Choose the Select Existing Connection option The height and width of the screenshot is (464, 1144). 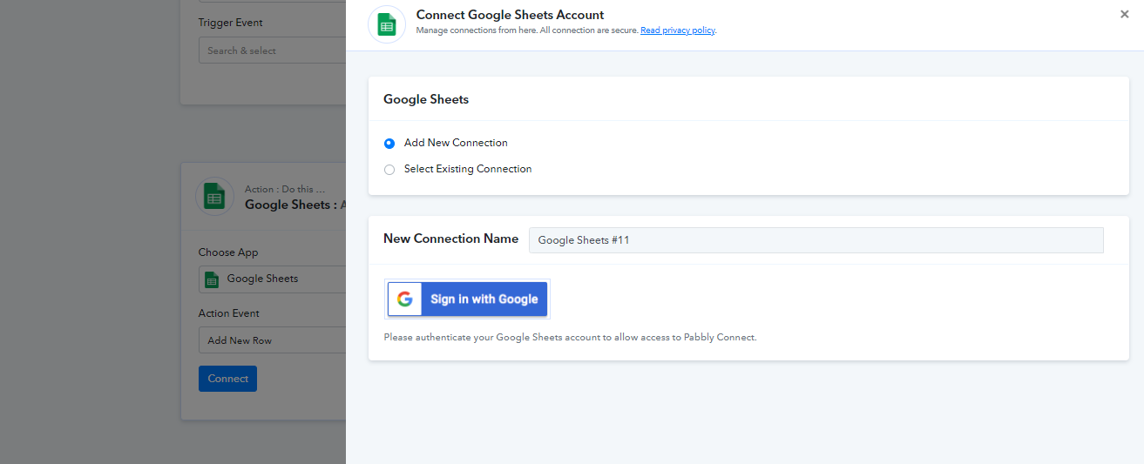coord(389,170)
